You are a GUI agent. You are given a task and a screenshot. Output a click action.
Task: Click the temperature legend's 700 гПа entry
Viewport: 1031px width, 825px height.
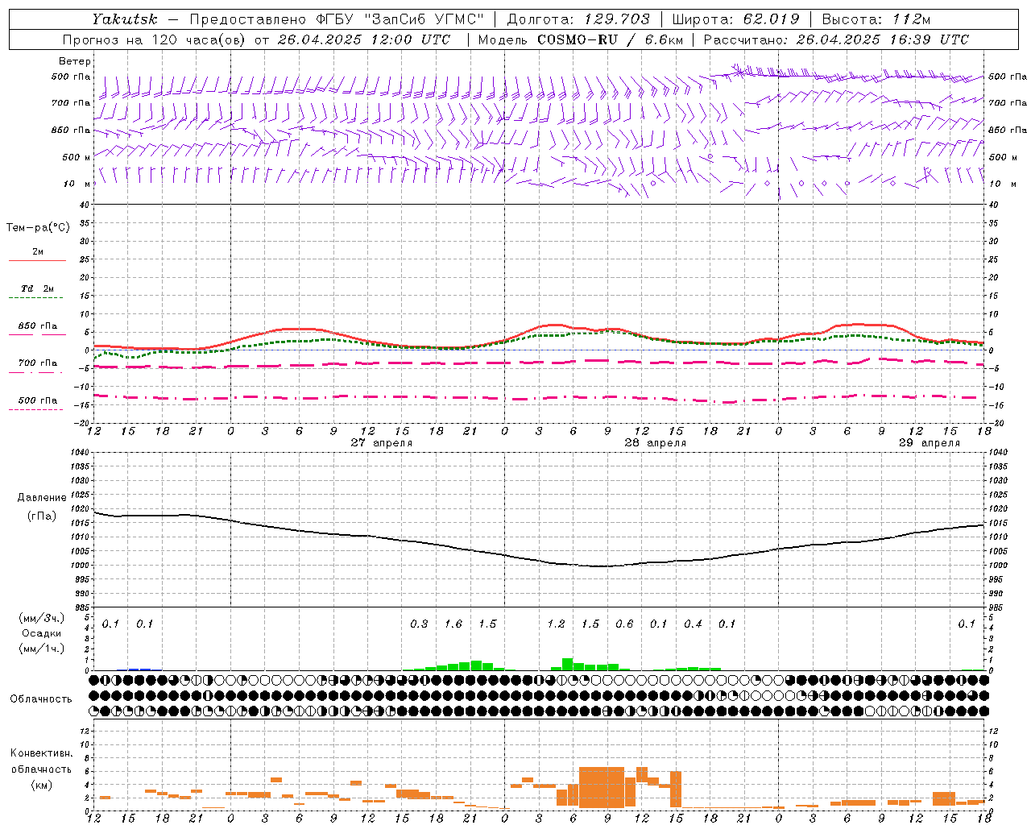(37, 363)
